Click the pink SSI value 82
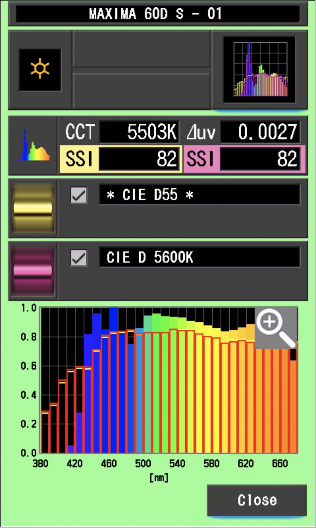Image resolution: width=316 pixels, height=528 pixels. 260,159
